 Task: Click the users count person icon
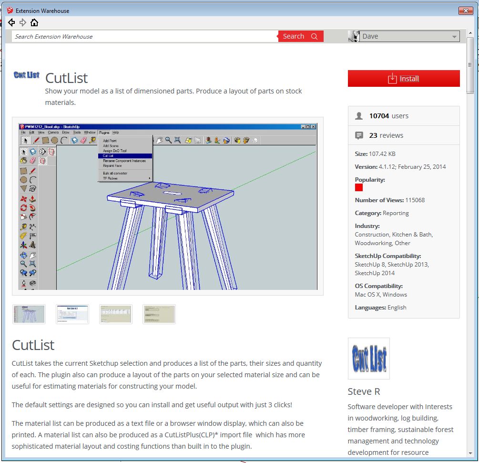(359, 116)
